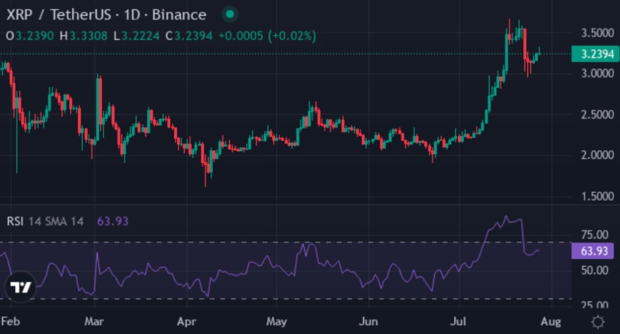
Task: Click the close price value C3.2394
Action: 189,36
